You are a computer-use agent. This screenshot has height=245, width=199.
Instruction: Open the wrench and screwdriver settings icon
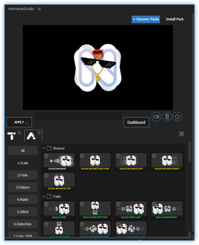point(181,134)
